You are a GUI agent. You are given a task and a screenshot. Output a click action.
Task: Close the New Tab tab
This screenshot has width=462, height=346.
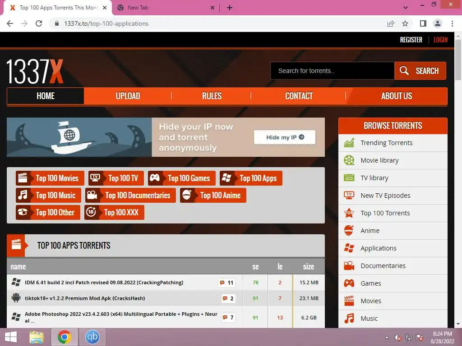pos(213,8)
